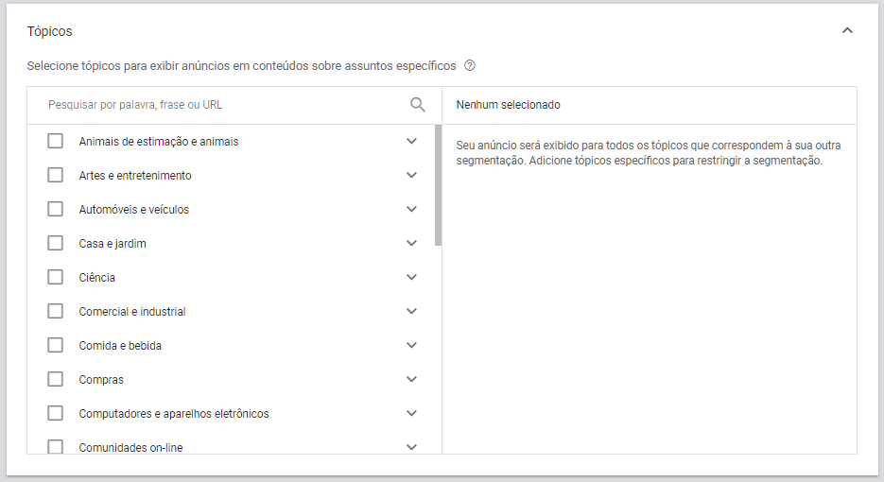The height and width of the screenshot is (482, 884).
Task: Click the topics list scrollbar thumb
Action: (x=438, y=185)
